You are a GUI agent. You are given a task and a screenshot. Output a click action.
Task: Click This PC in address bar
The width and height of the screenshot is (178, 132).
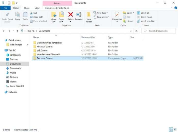(31, 31)
